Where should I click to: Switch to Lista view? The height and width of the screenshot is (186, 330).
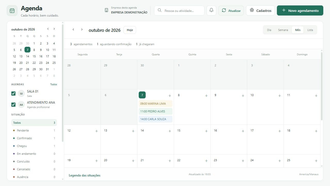pyautogui.click(x=310, y=30)
